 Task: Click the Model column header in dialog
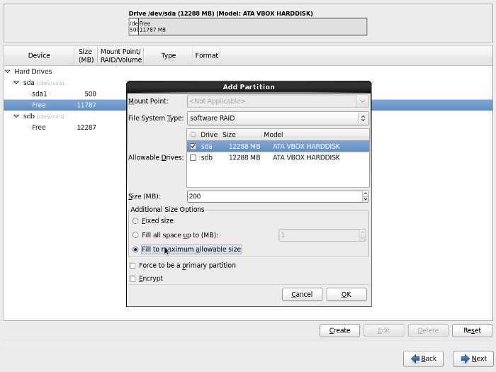coord(274,135)
